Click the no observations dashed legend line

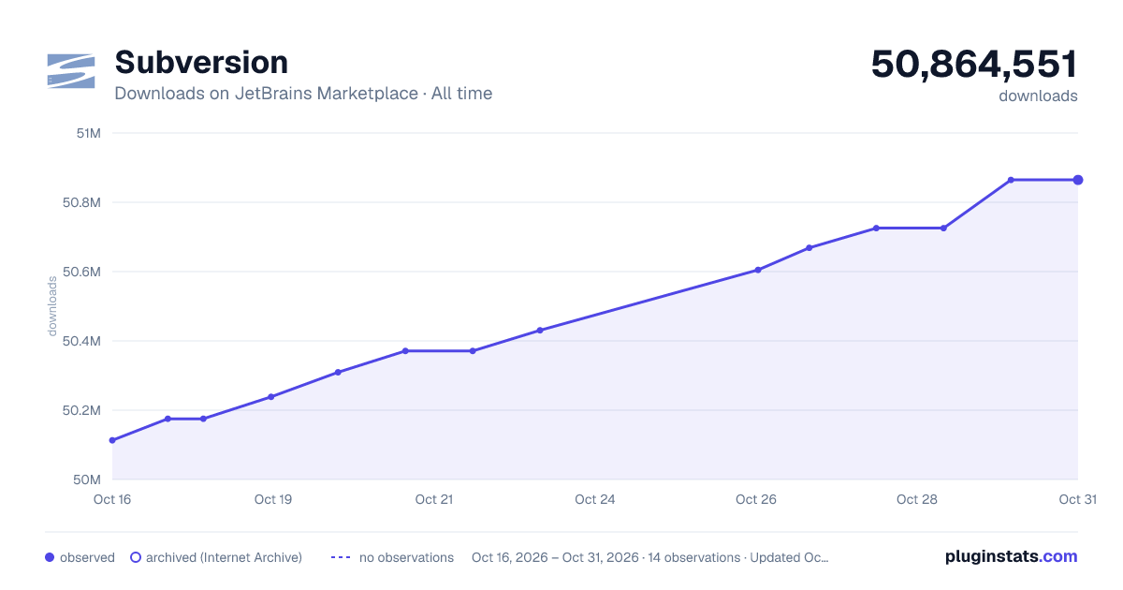tap(341, 557)
